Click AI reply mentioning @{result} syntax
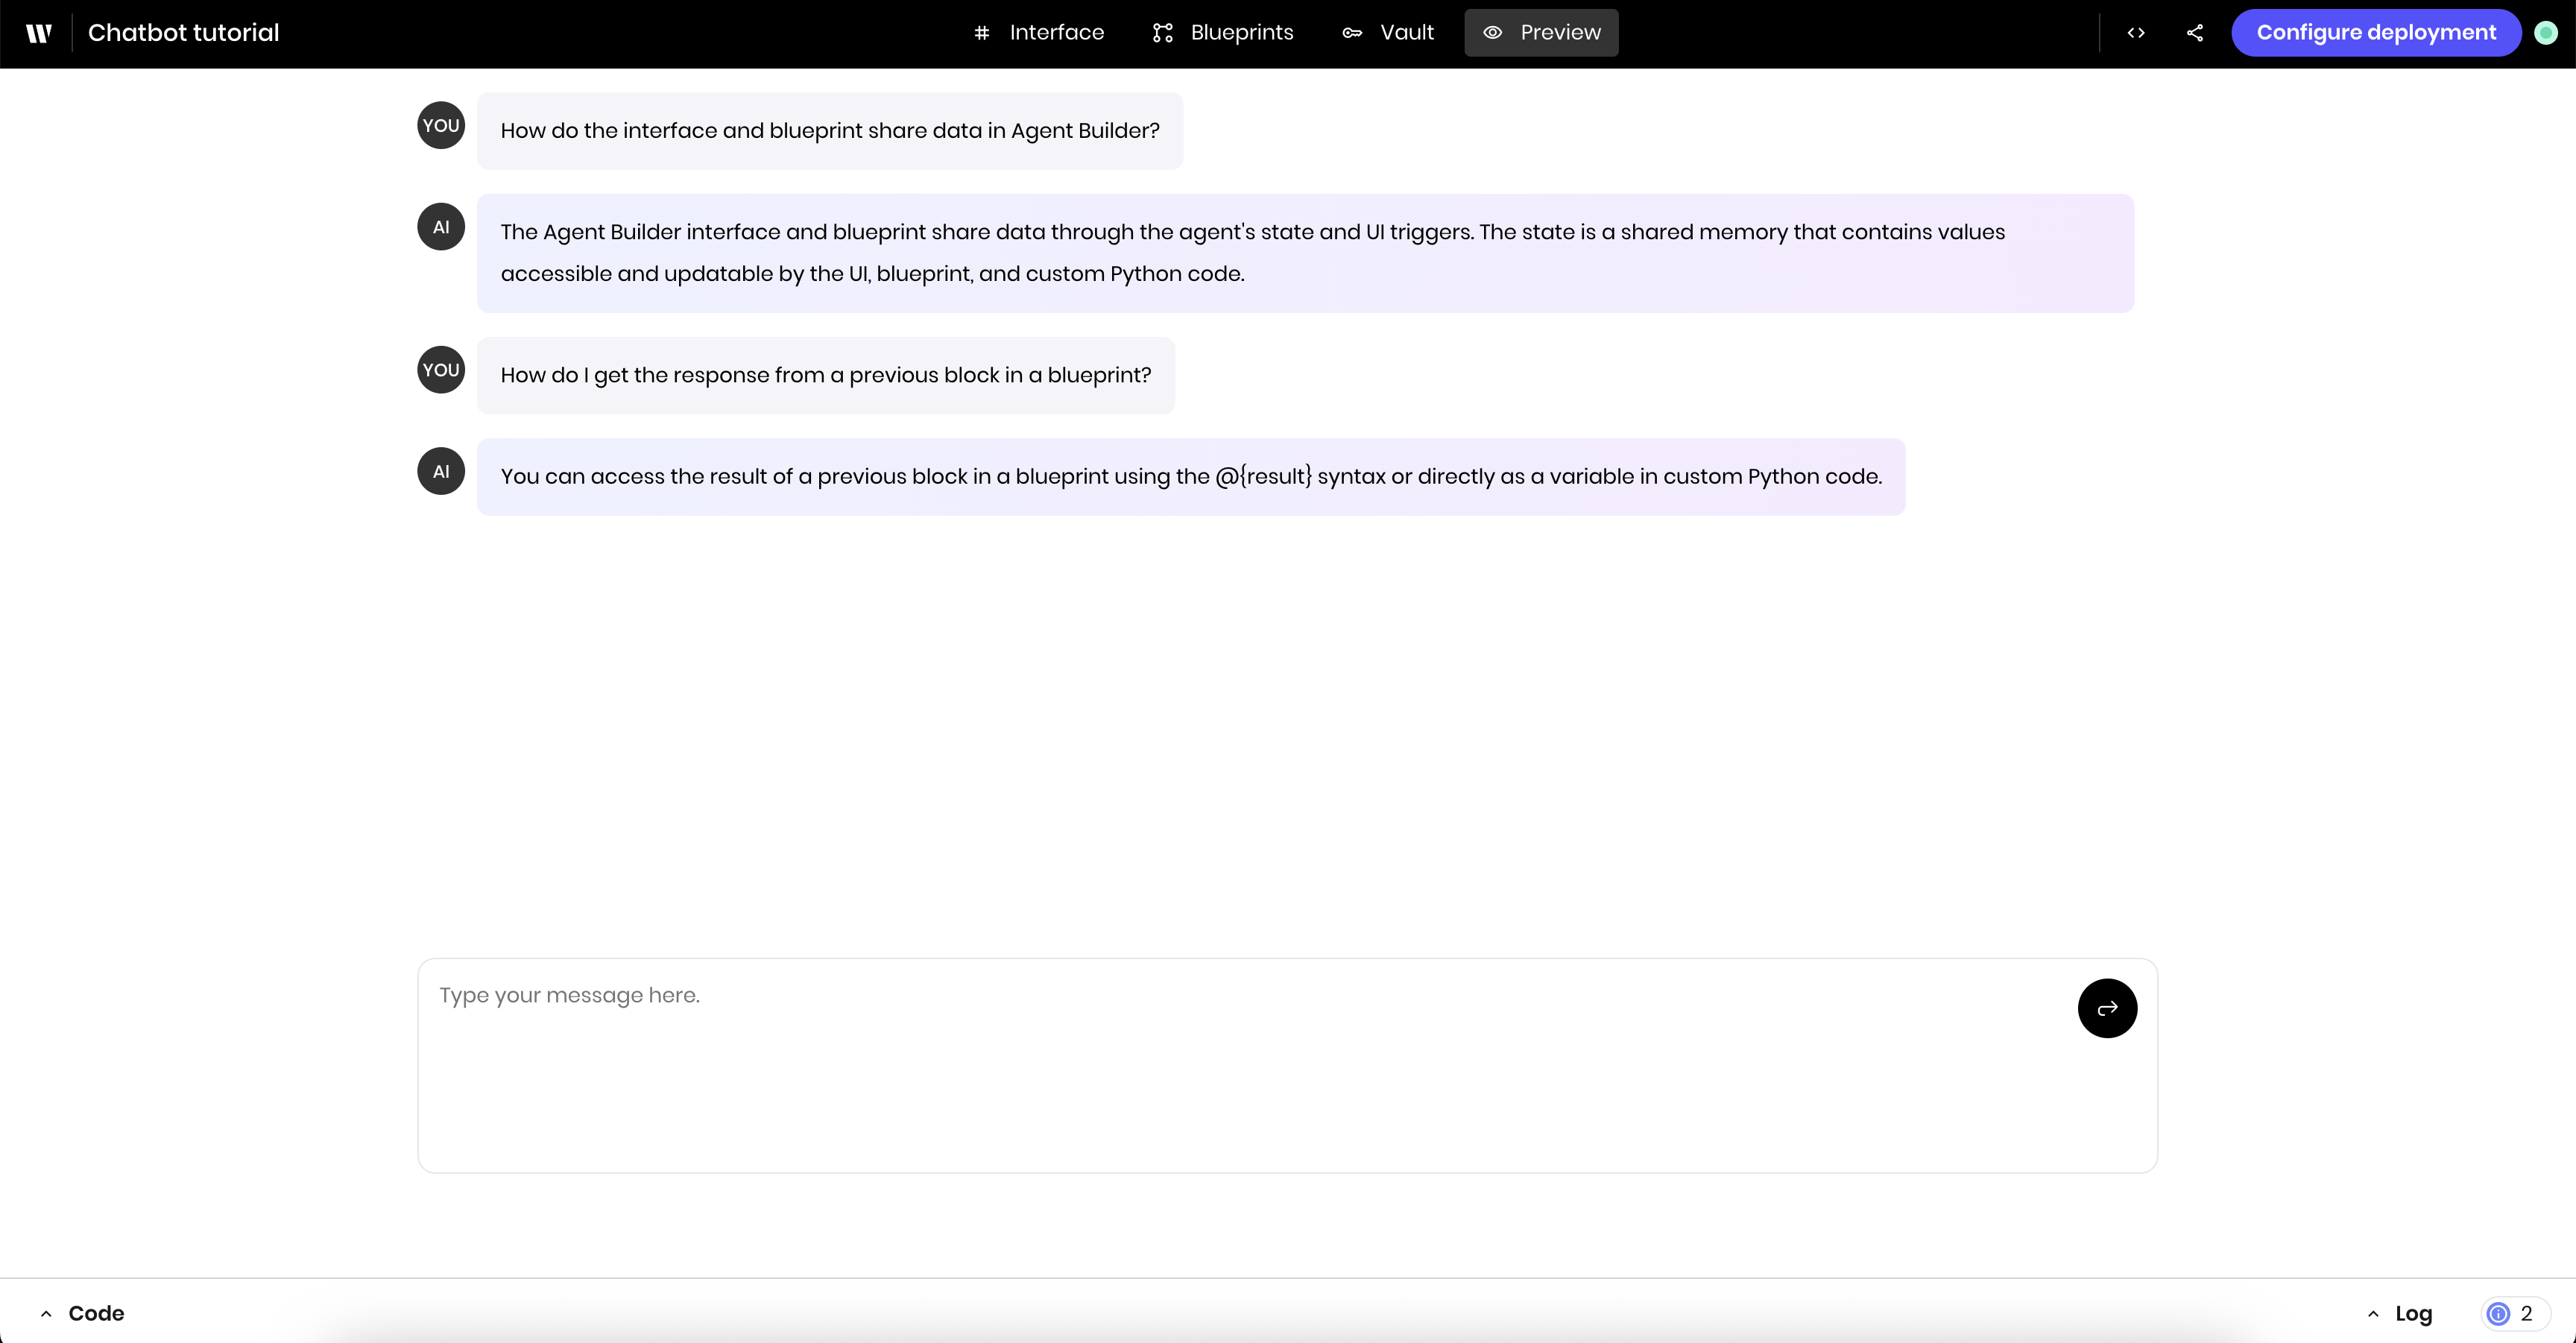 1191,477
